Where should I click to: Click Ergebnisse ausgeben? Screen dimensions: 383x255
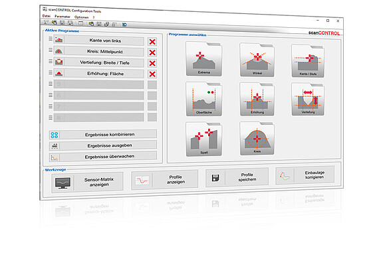[x=103, y=145]
